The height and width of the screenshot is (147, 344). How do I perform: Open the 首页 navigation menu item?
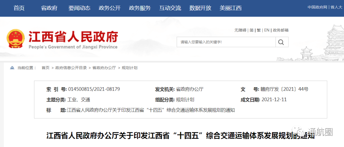click(x=19, y=8)
